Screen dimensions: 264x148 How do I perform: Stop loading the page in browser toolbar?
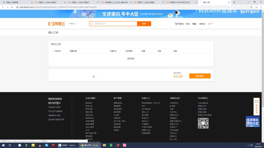11,7
